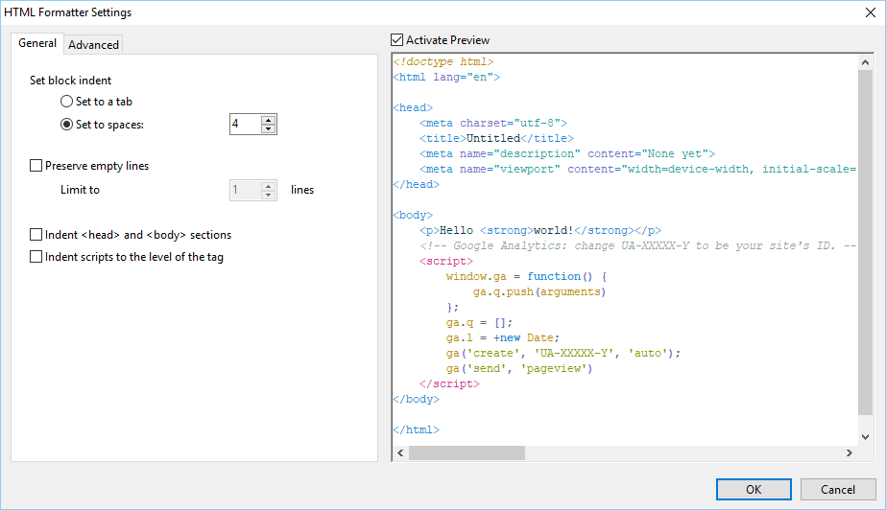Click the spaces count input field
886x510 pixels.
246,124
